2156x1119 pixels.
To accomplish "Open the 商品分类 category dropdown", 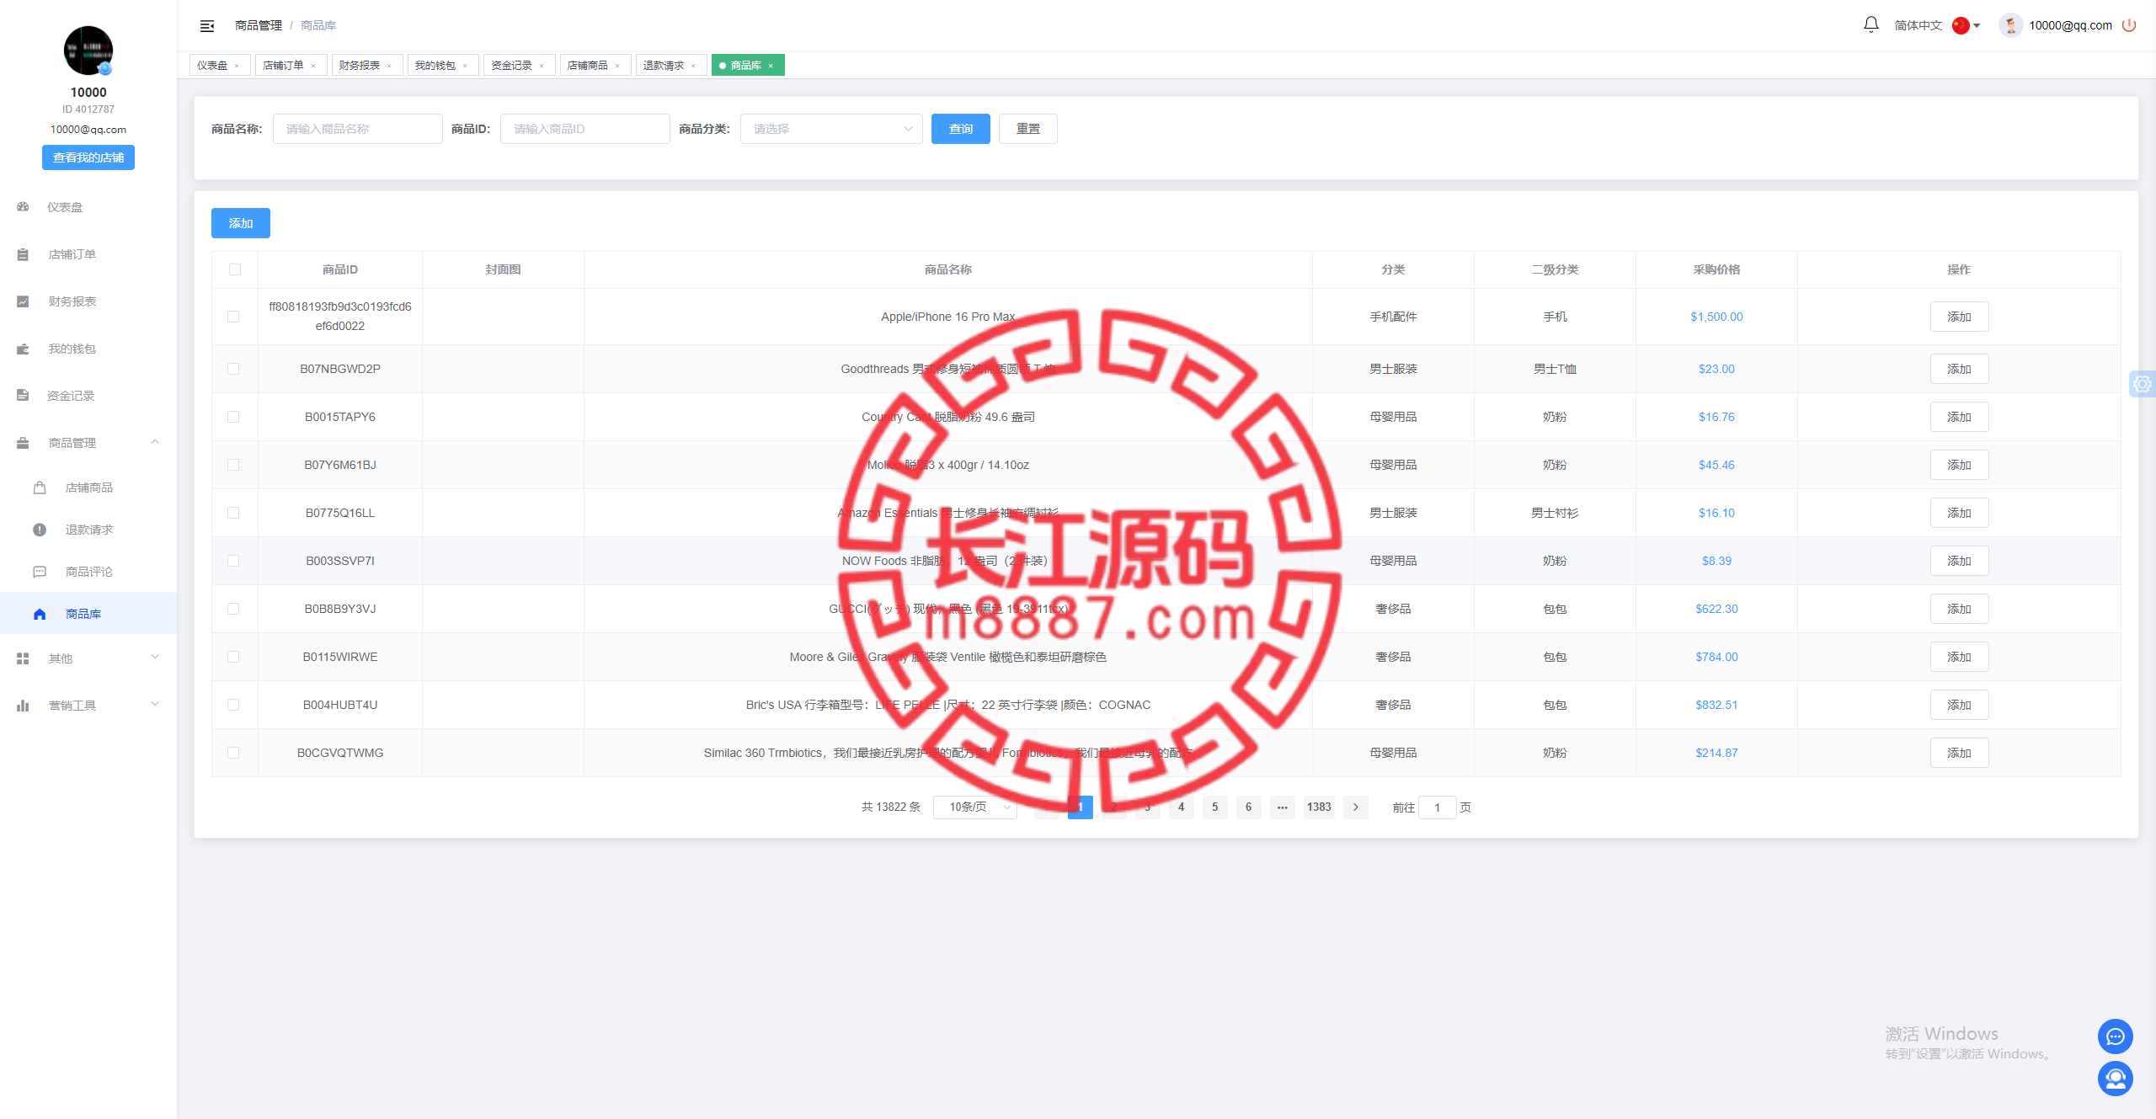I will 831,129.
